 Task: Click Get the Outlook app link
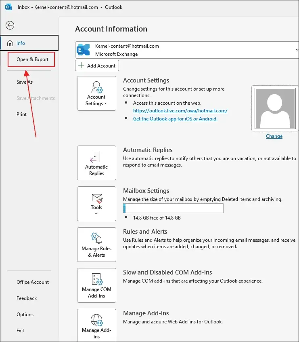(175, 119)
